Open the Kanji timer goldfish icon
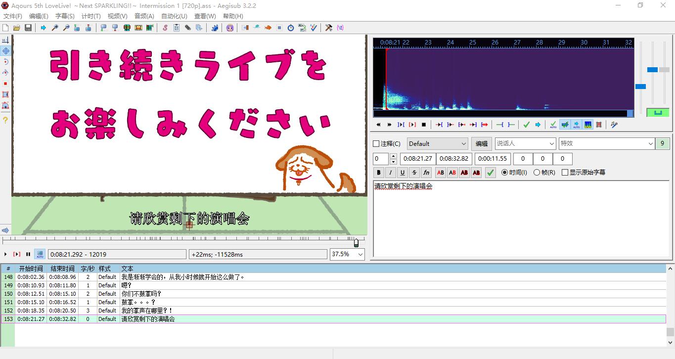Screen dimensions: 675x359 (x=268, y=28)
